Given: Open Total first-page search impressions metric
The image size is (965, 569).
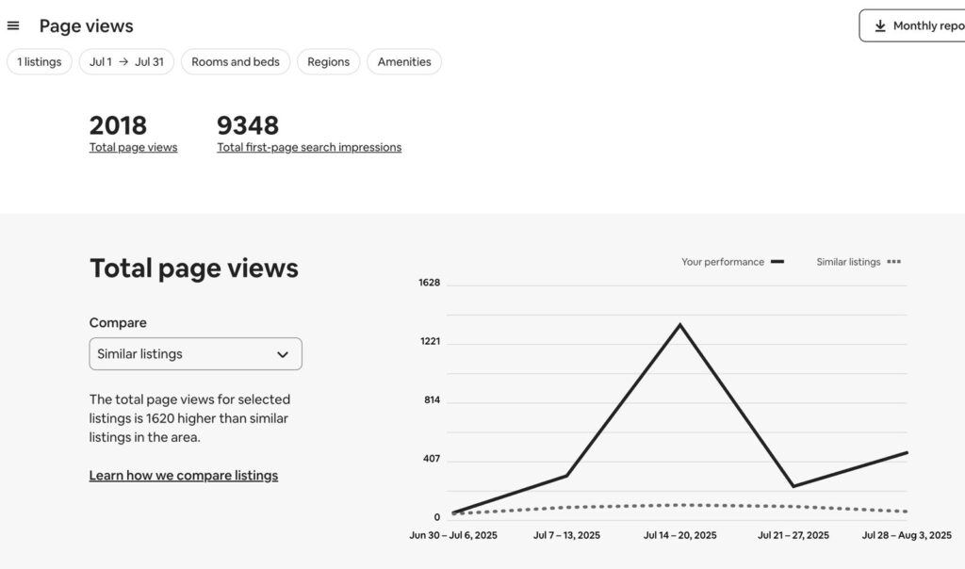Looking at the screenshot, I should (x=309, y=147).
